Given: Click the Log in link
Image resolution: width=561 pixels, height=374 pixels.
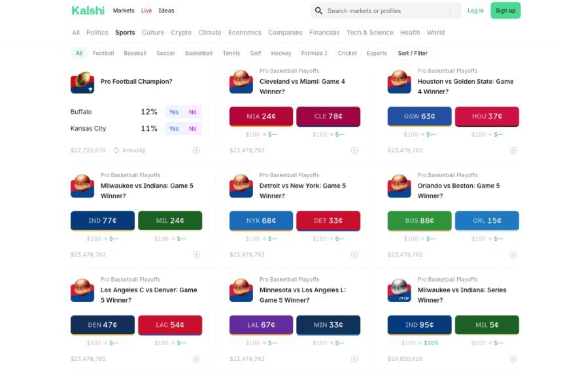Looking at the screenshot, I should [x=475, y=10].
